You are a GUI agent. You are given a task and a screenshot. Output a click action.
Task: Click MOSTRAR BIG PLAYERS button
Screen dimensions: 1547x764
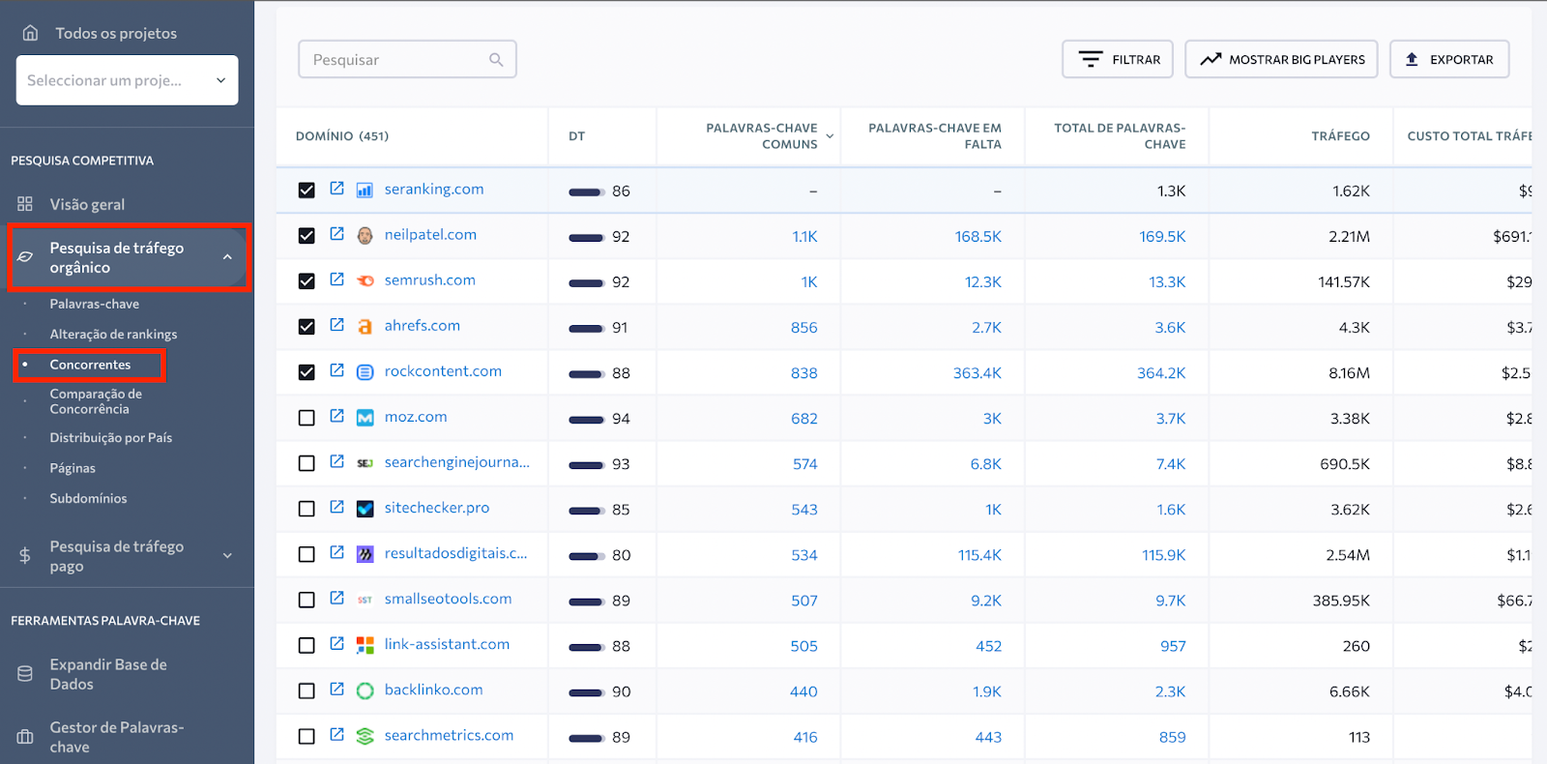(x=1281, y=59)
